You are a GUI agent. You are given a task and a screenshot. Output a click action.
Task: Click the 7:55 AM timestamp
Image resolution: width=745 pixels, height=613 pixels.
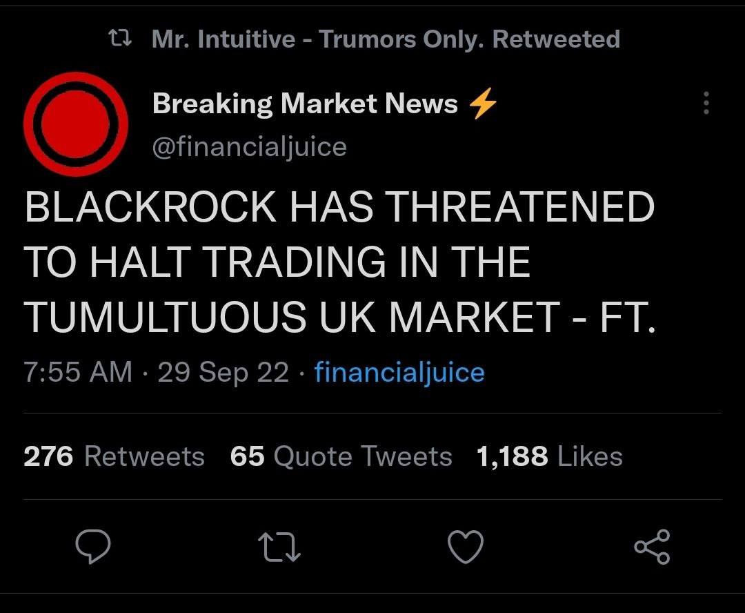pyautogui.click(x=78, y=373)
